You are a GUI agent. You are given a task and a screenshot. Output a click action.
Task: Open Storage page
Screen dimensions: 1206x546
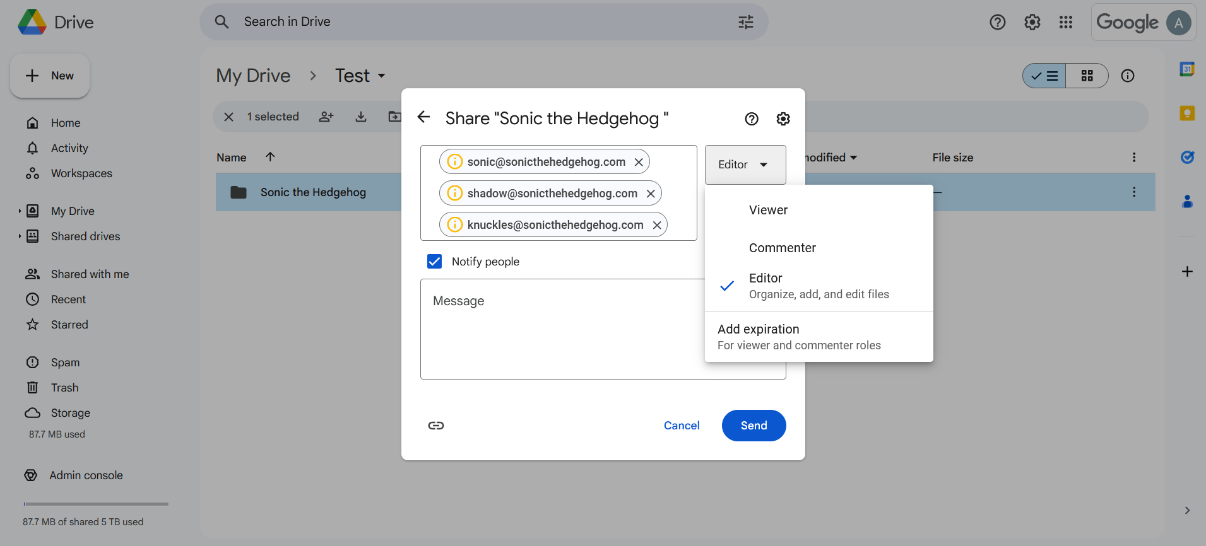coord(70,413)
